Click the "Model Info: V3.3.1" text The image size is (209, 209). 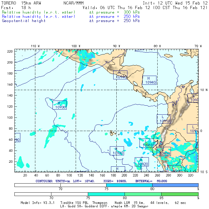click(38, 203)
